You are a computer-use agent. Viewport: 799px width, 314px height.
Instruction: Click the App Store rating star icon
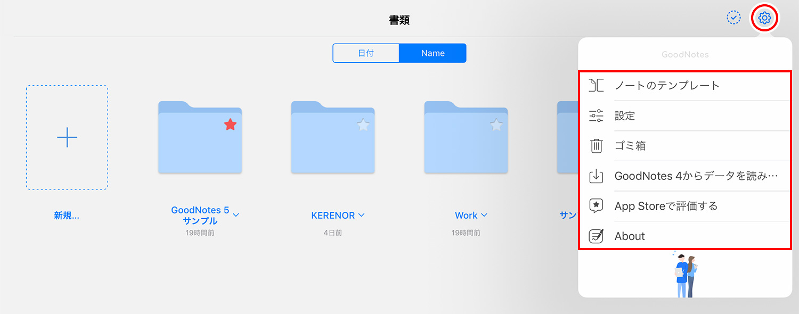tap(596, 206)
